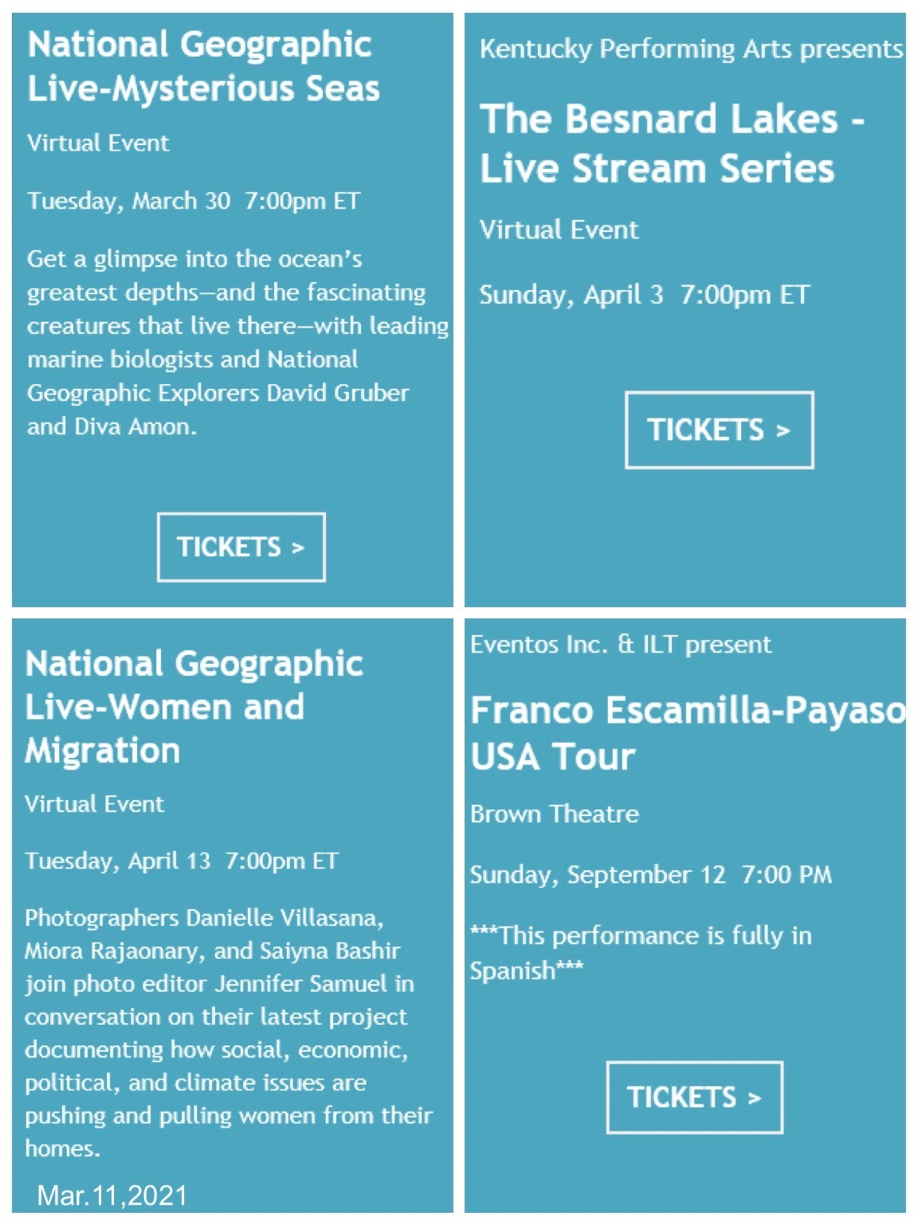This screenshot has height=1224, width=918.
Task: Click the Mar.11,2021 date stamp
Action: [x=112, y=1195]
